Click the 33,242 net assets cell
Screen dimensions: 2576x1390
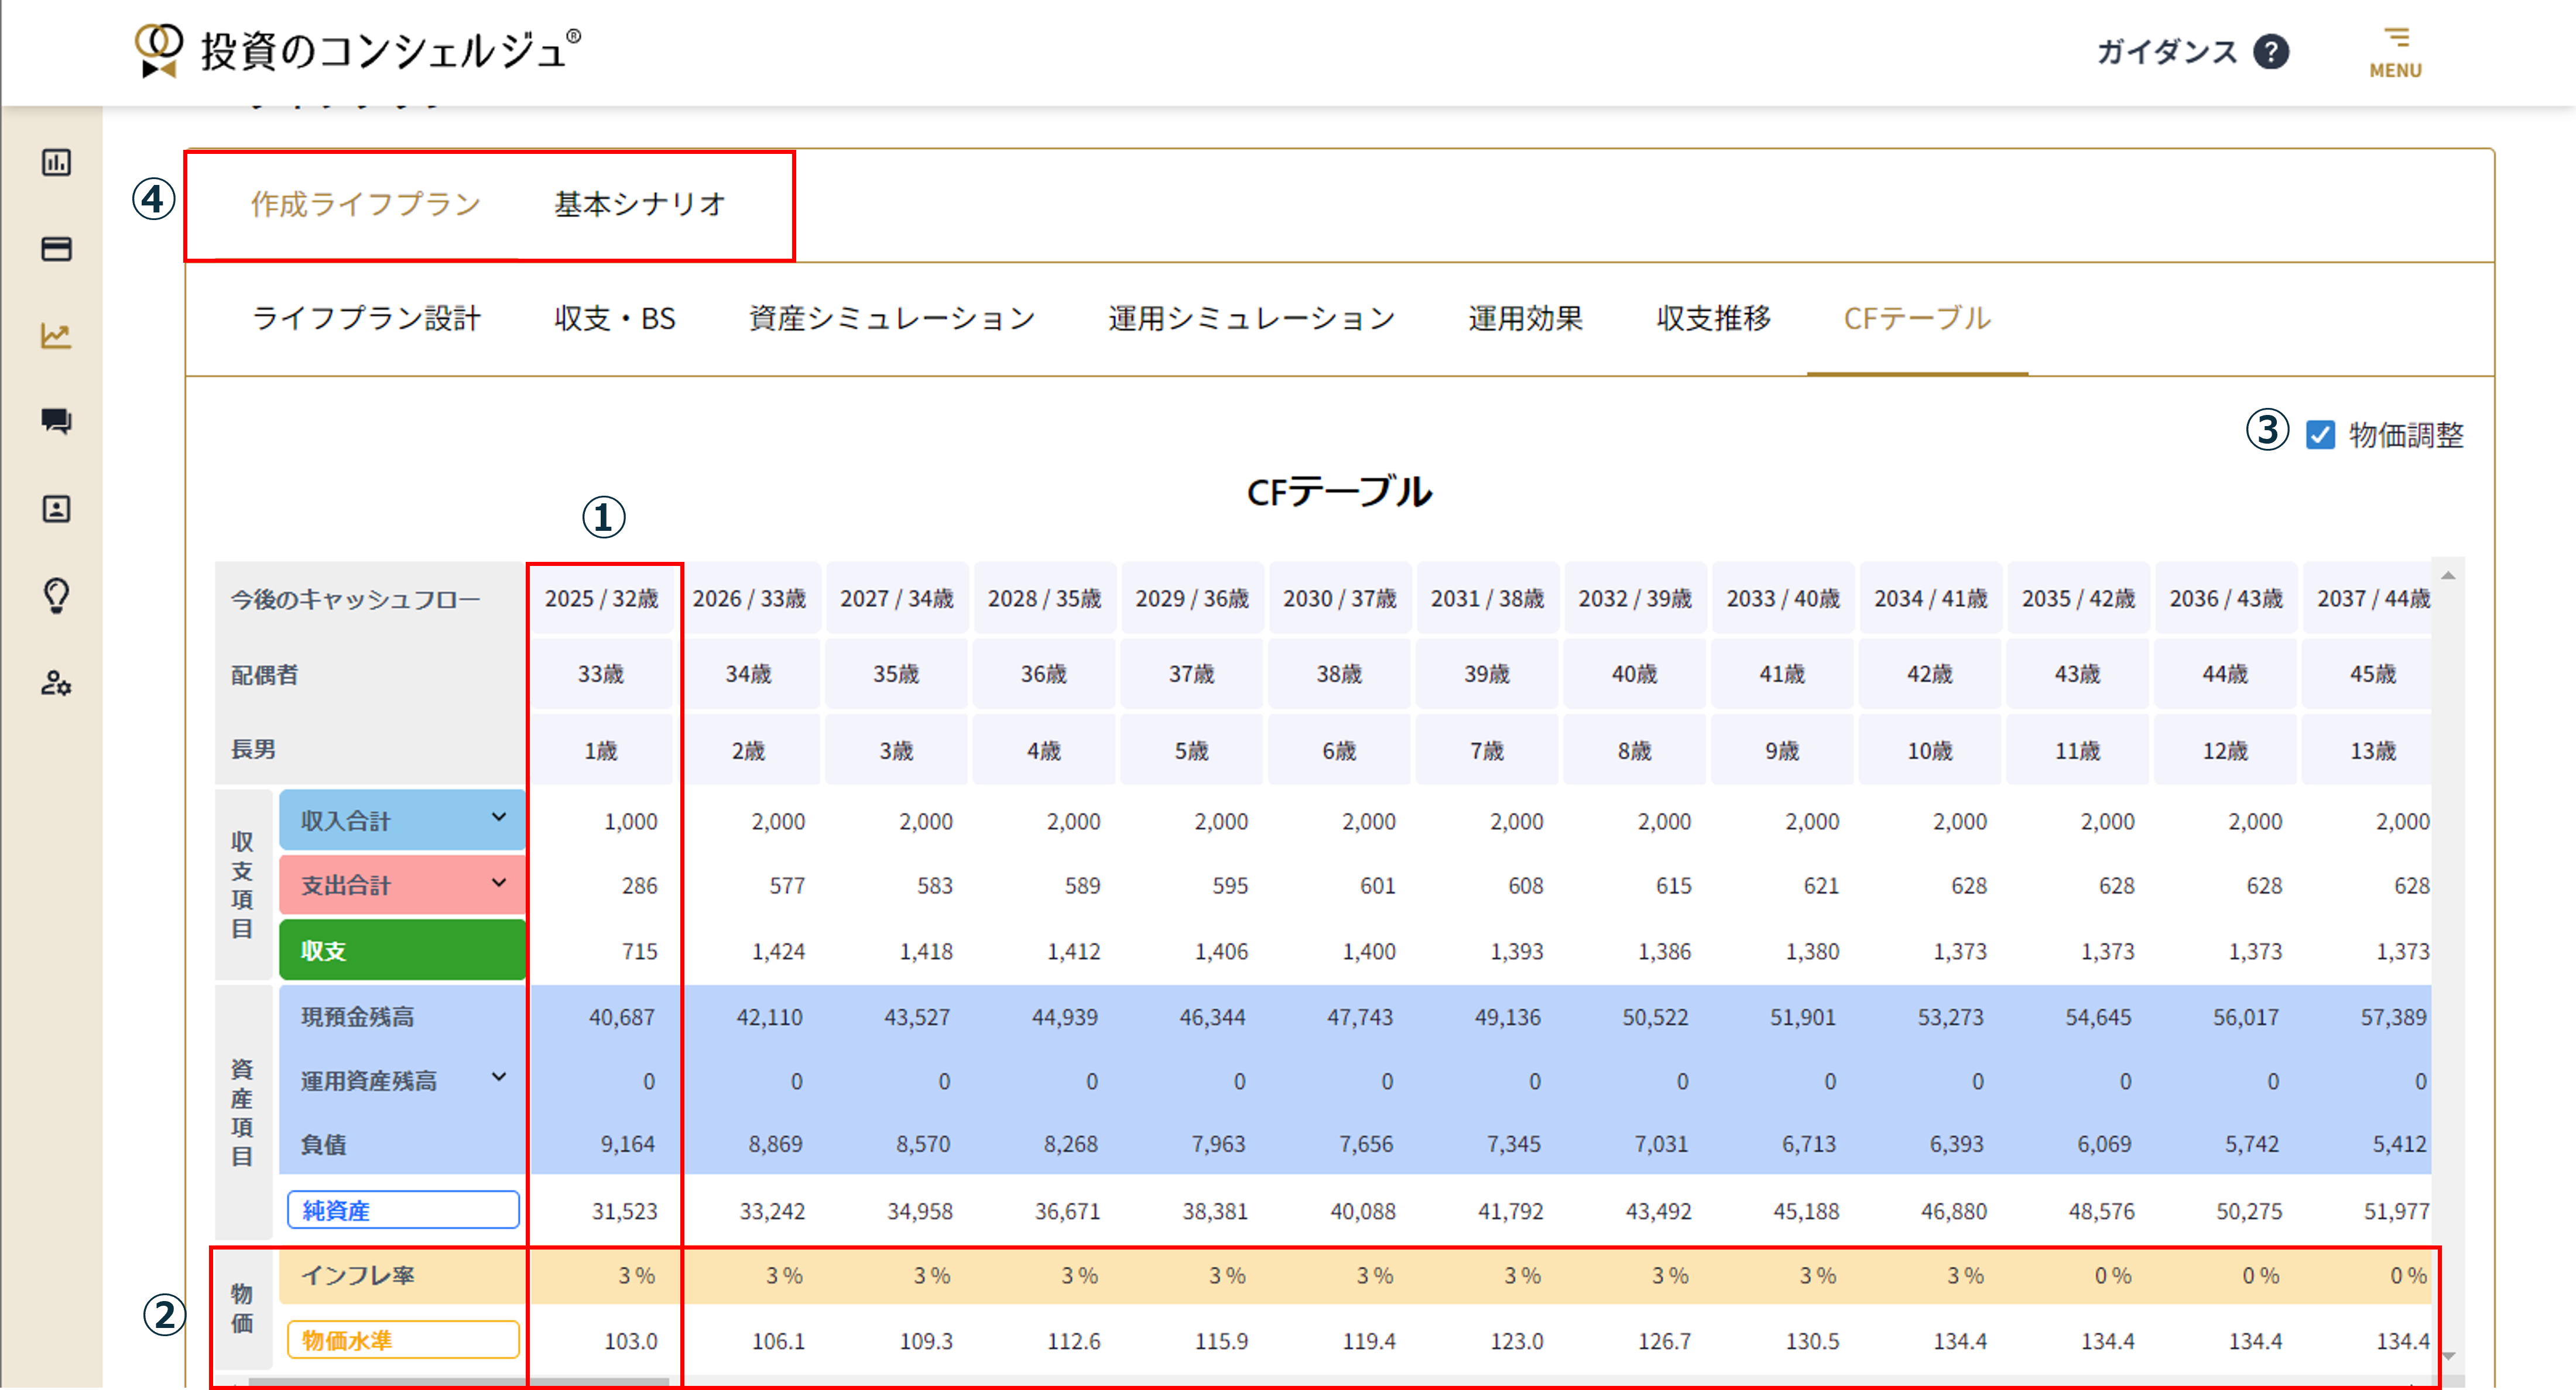[772, 1211]
